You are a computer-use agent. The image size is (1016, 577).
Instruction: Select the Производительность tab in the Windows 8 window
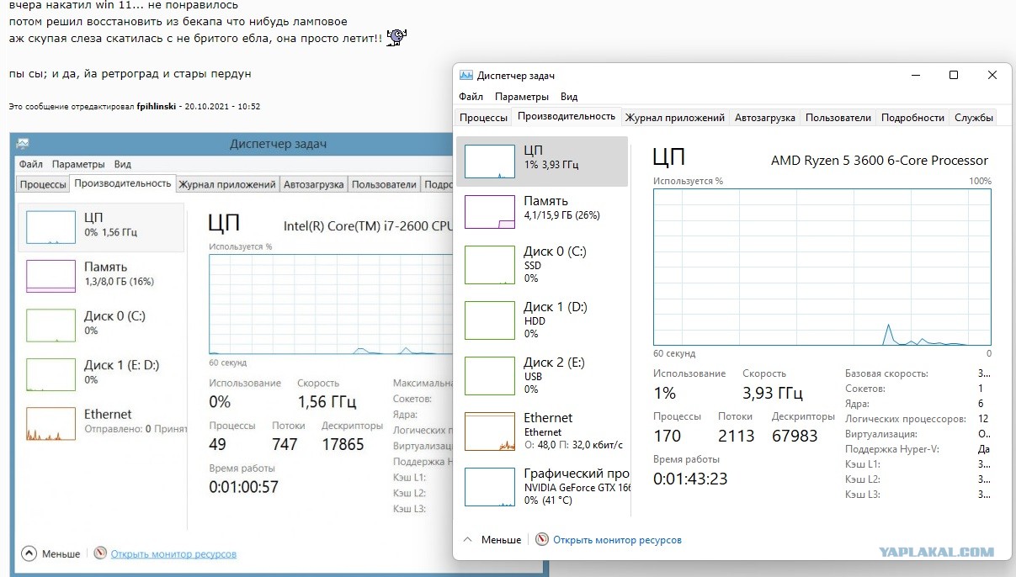(123, 183)
